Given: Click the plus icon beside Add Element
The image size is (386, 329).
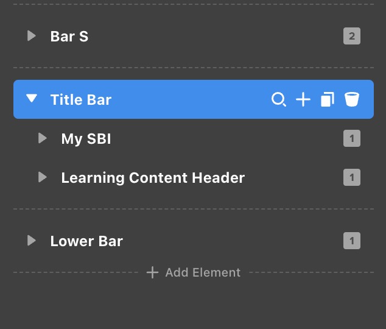Looking at the screenshot, I should point(152,272).
